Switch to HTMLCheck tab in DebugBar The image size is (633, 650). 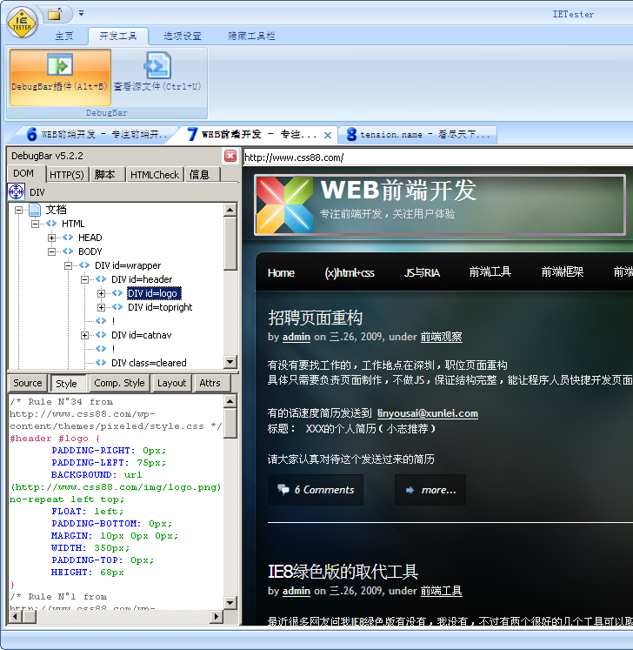[155, 175]
